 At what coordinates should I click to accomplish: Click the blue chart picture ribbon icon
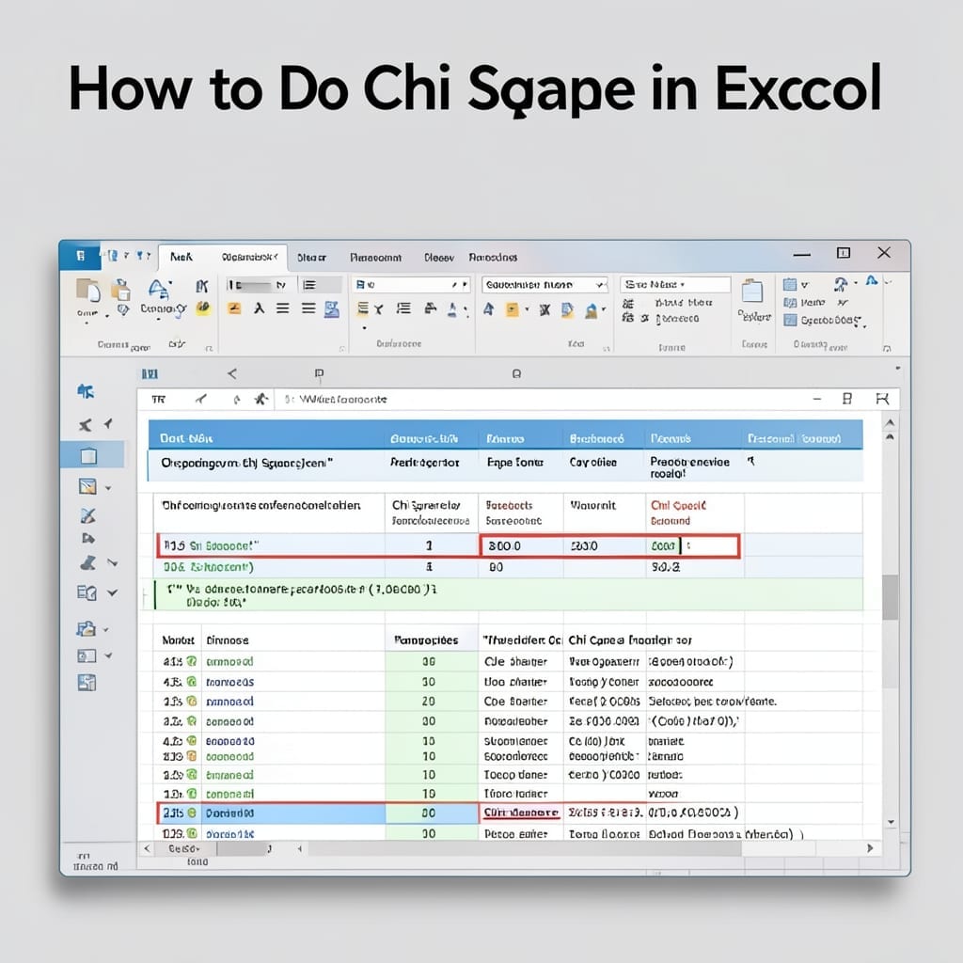[x=332, y=308]
